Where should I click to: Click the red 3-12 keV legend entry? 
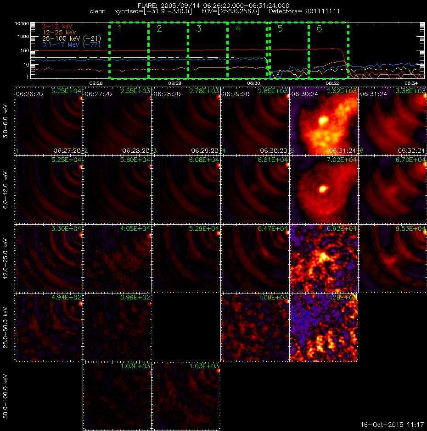pyautogui.click(x=57, y=27)
